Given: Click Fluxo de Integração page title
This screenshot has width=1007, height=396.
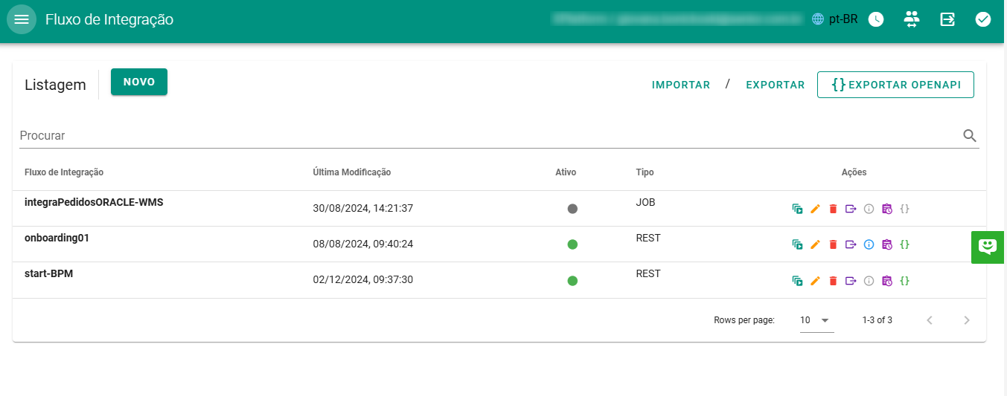Looking at the screenshot, I should pos(109,19).
